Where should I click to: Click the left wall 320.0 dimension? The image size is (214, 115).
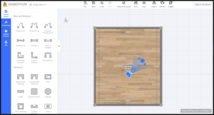[99, 66]
